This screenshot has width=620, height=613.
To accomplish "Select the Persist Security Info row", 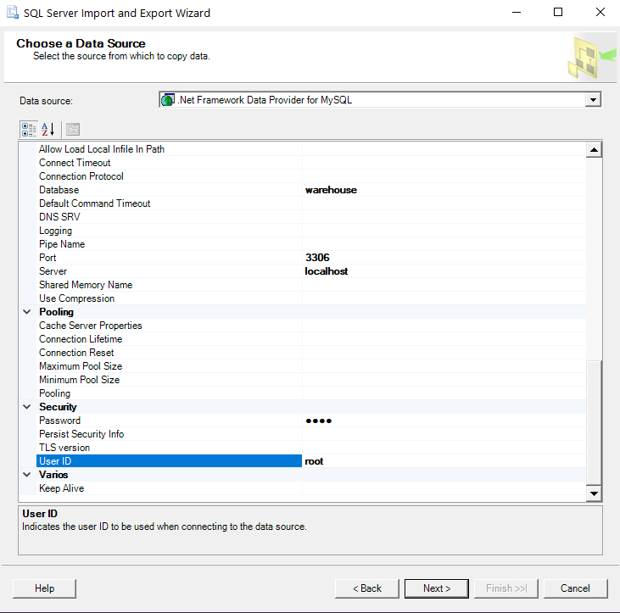I will [x=81, y=434].
